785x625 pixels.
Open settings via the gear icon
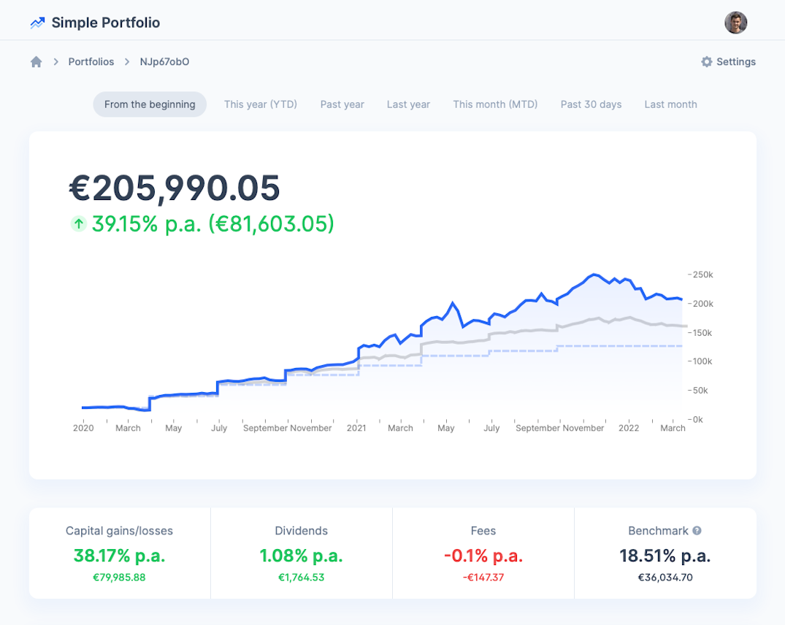pyautogui.click(x=705, y=62)
